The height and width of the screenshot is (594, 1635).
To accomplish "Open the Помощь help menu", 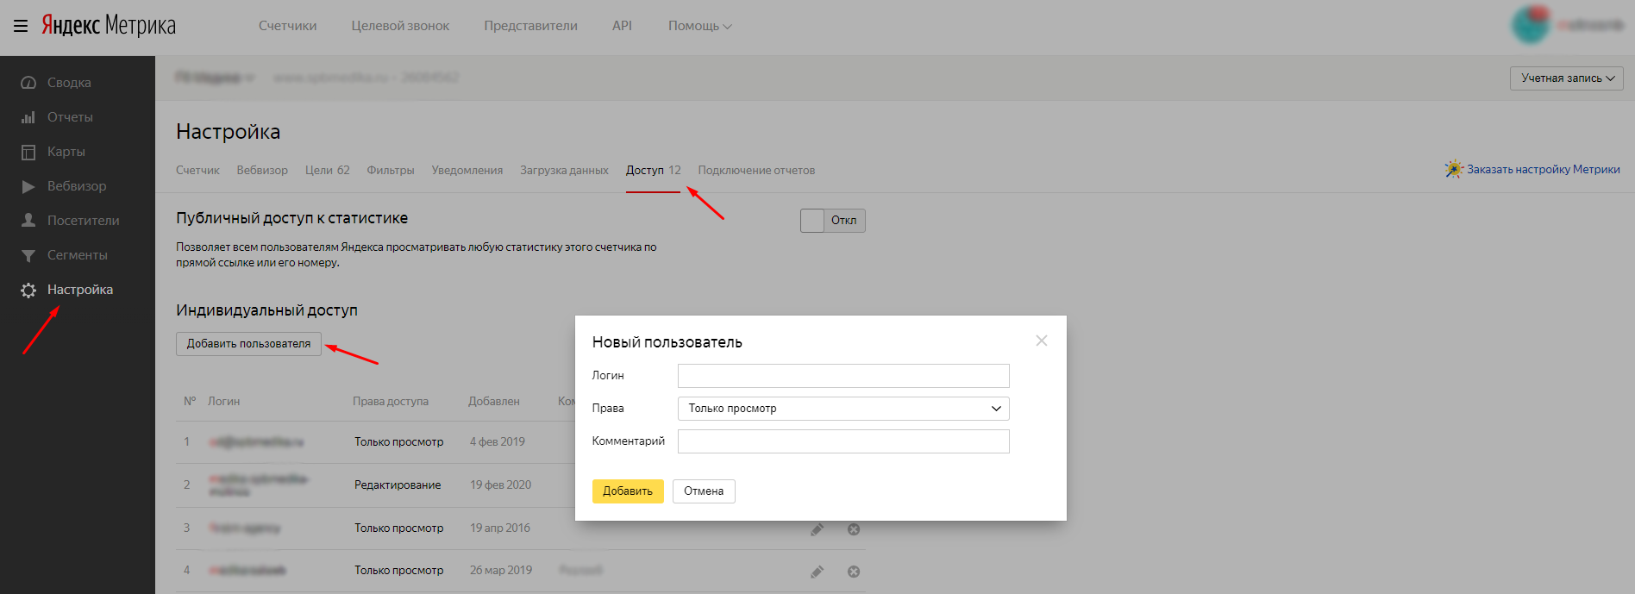I will tap(700, 26).
